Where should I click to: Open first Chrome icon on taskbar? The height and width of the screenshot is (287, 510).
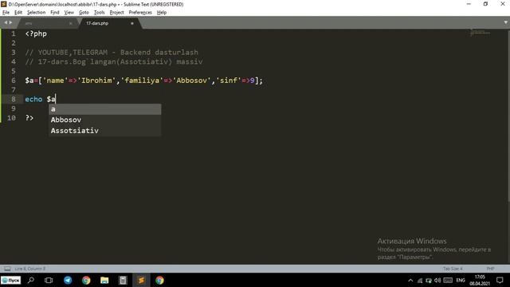[x=86, y=280]
